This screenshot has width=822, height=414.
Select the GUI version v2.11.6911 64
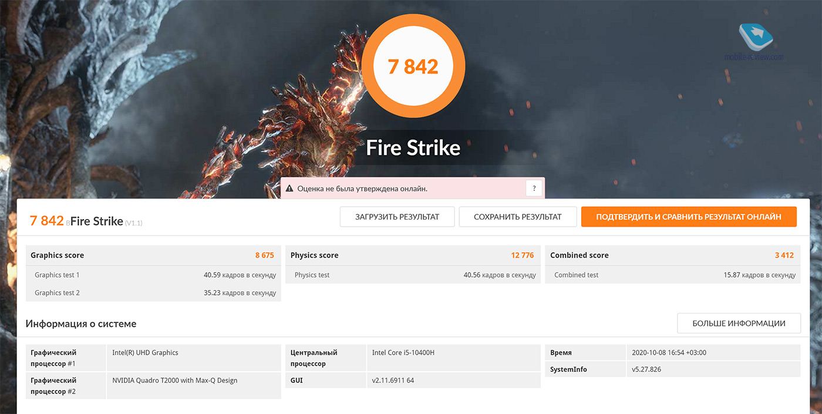coord(393,381)
